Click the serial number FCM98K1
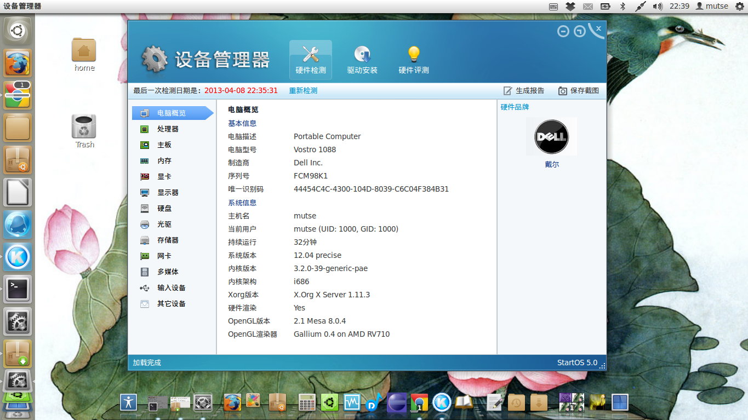Viewport: 748px width, 420px height. pos(311,176)
